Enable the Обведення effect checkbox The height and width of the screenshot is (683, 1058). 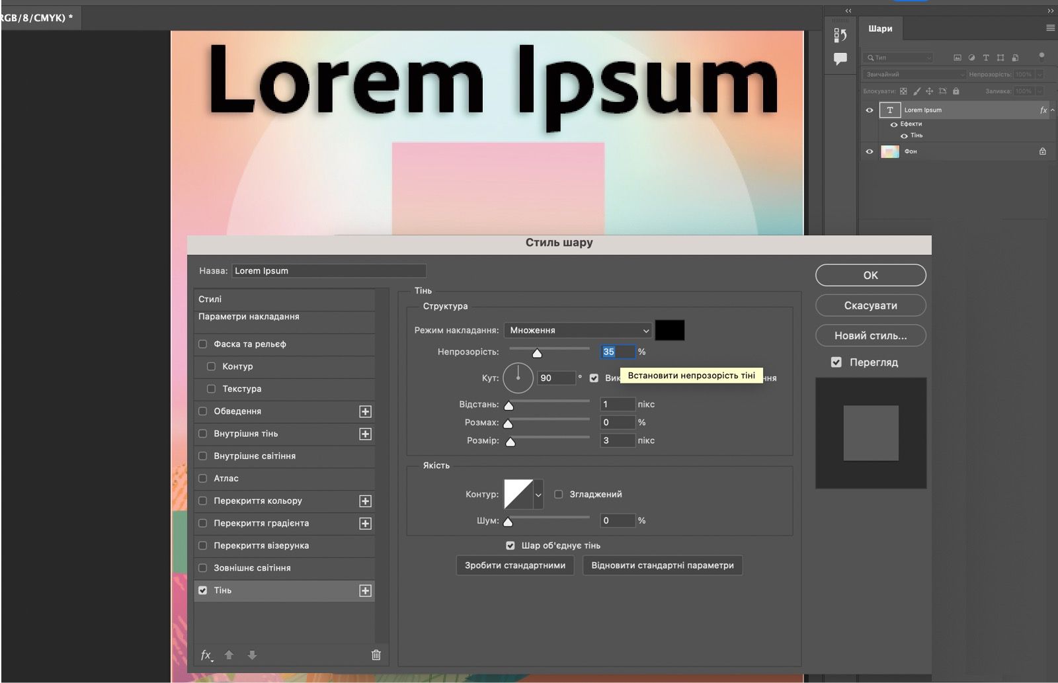203,411
